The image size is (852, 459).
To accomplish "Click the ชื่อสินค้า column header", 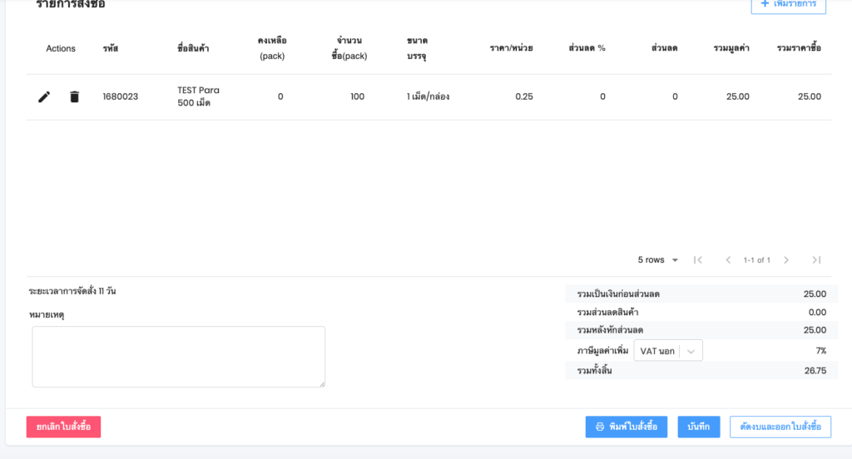I will [x=193, y=48].
